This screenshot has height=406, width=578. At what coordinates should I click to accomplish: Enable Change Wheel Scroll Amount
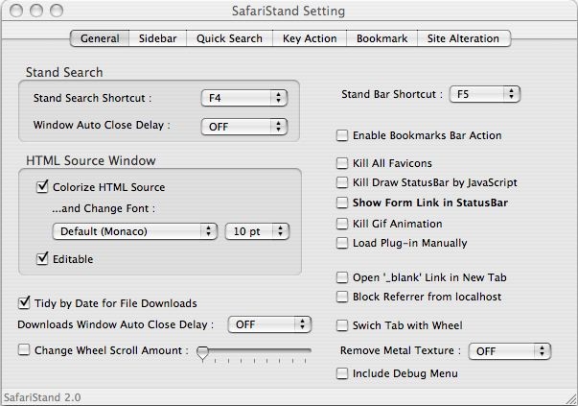tap(24, 349)
